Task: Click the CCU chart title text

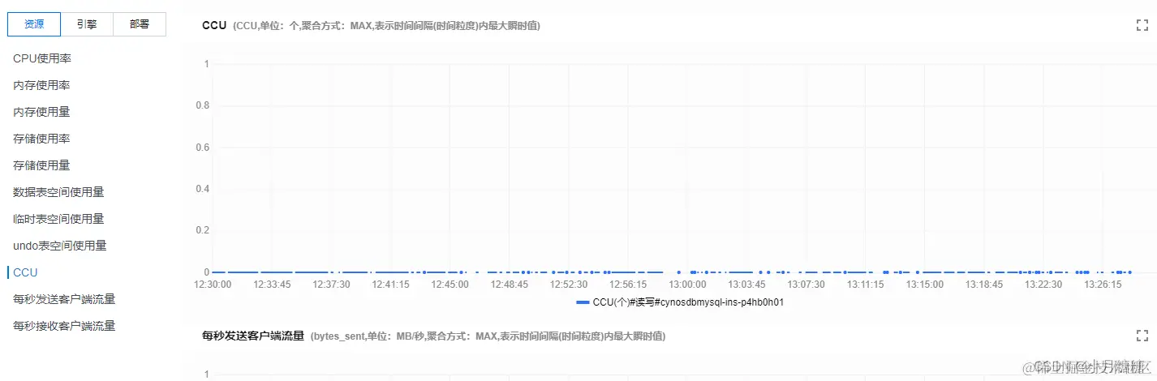Action: 214,25
